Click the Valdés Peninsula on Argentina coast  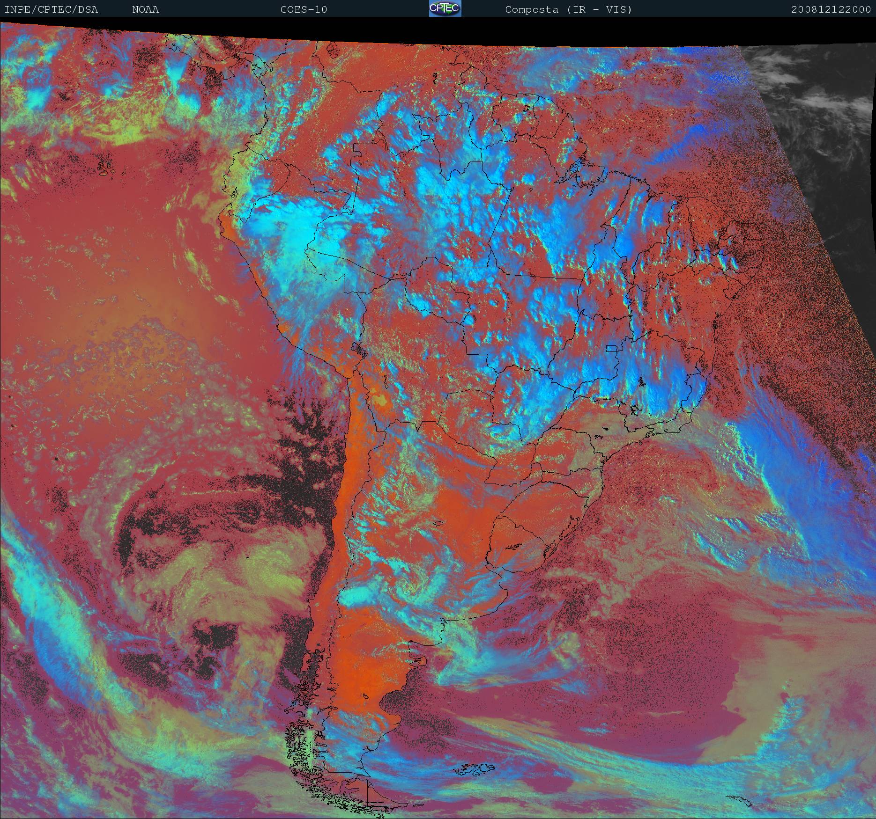420,661
